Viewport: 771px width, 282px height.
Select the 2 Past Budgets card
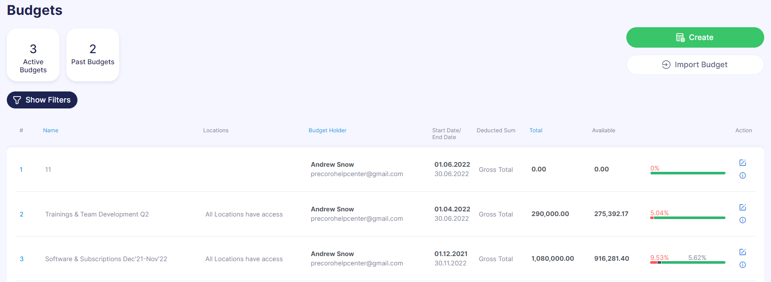click(x=93, y=55)
